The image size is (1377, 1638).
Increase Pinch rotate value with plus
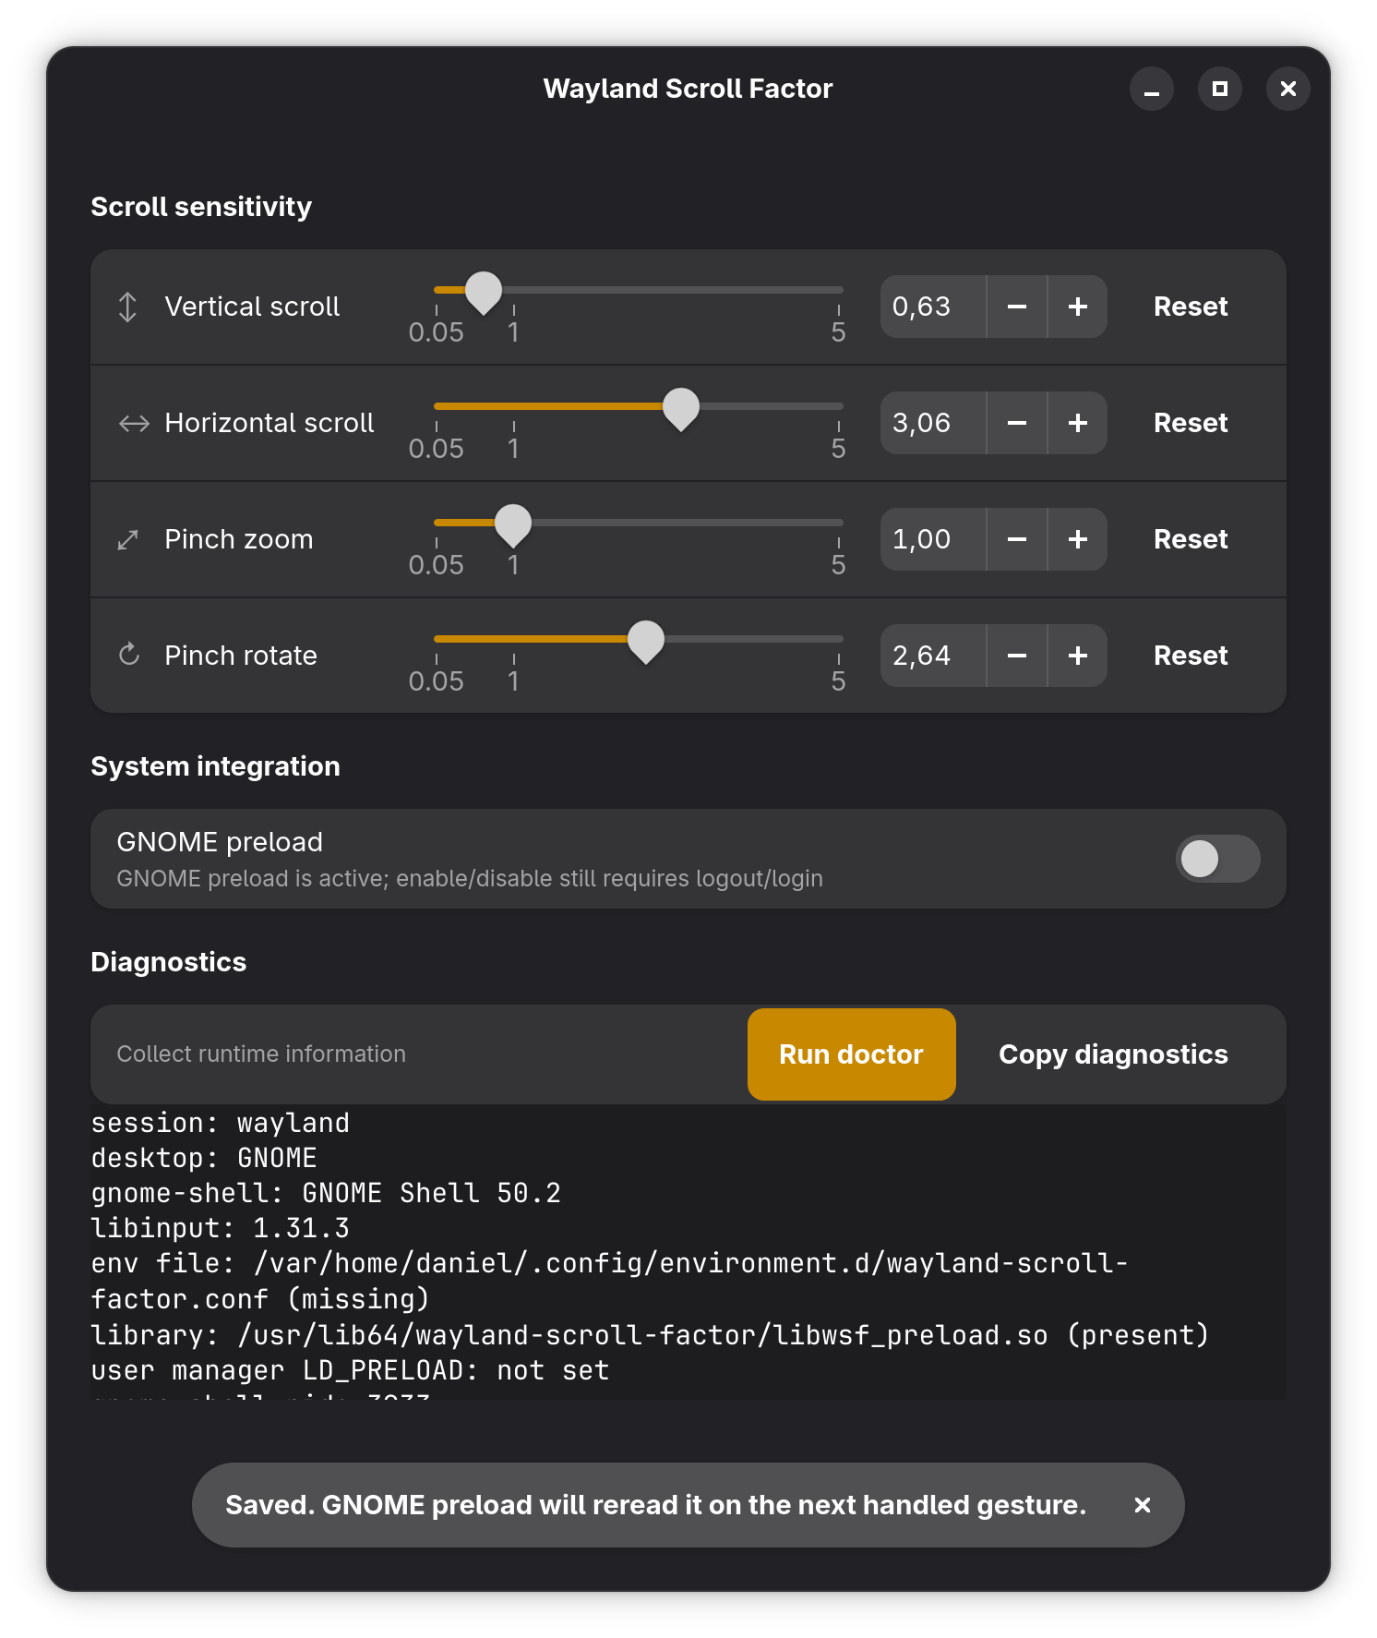(1078, 656)
